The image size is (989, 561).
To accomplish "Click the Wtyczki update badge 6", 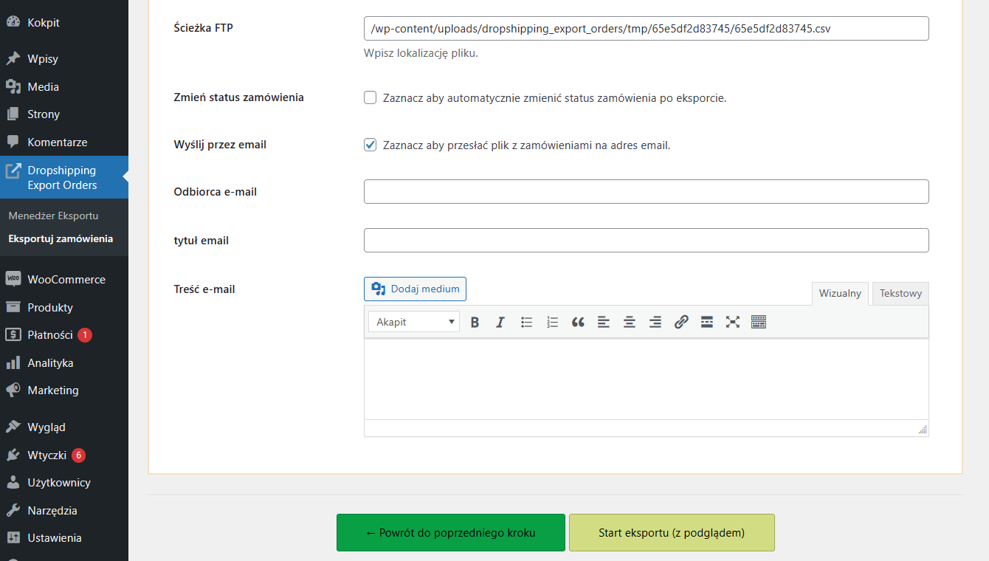I will (78, 455).
